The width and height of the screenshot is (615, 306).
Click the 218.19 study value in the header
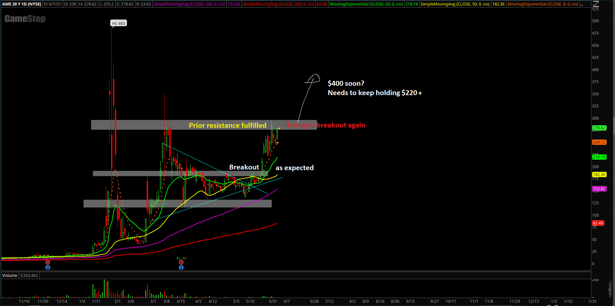point(412,4)
